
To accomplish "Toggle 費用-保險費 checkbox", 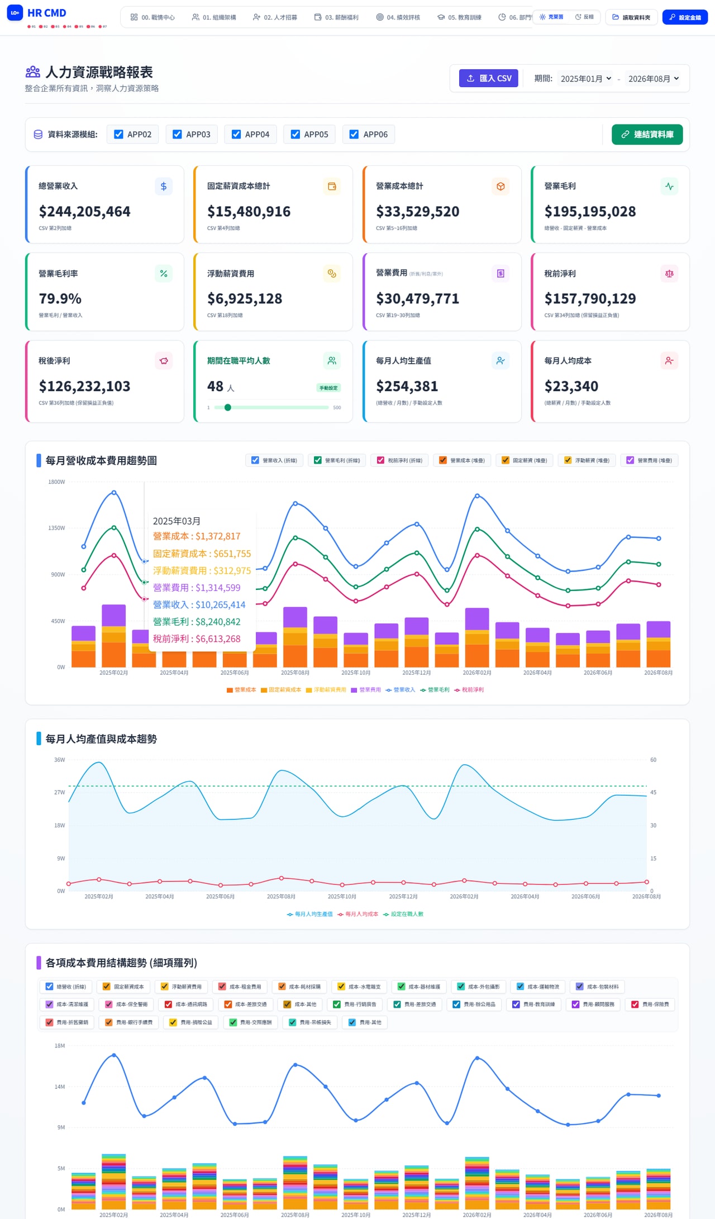I will [635, 1004].
